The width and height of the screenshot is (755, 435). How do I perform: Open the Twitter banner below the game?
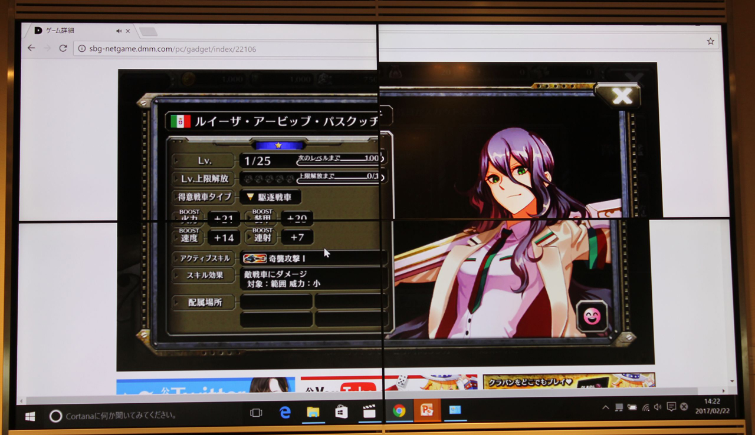[205, 385]
